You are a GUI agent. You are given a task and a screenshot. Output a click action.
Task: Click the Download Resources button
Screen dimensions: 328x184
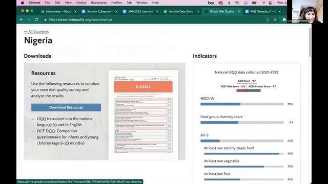(x=66, y=107)
